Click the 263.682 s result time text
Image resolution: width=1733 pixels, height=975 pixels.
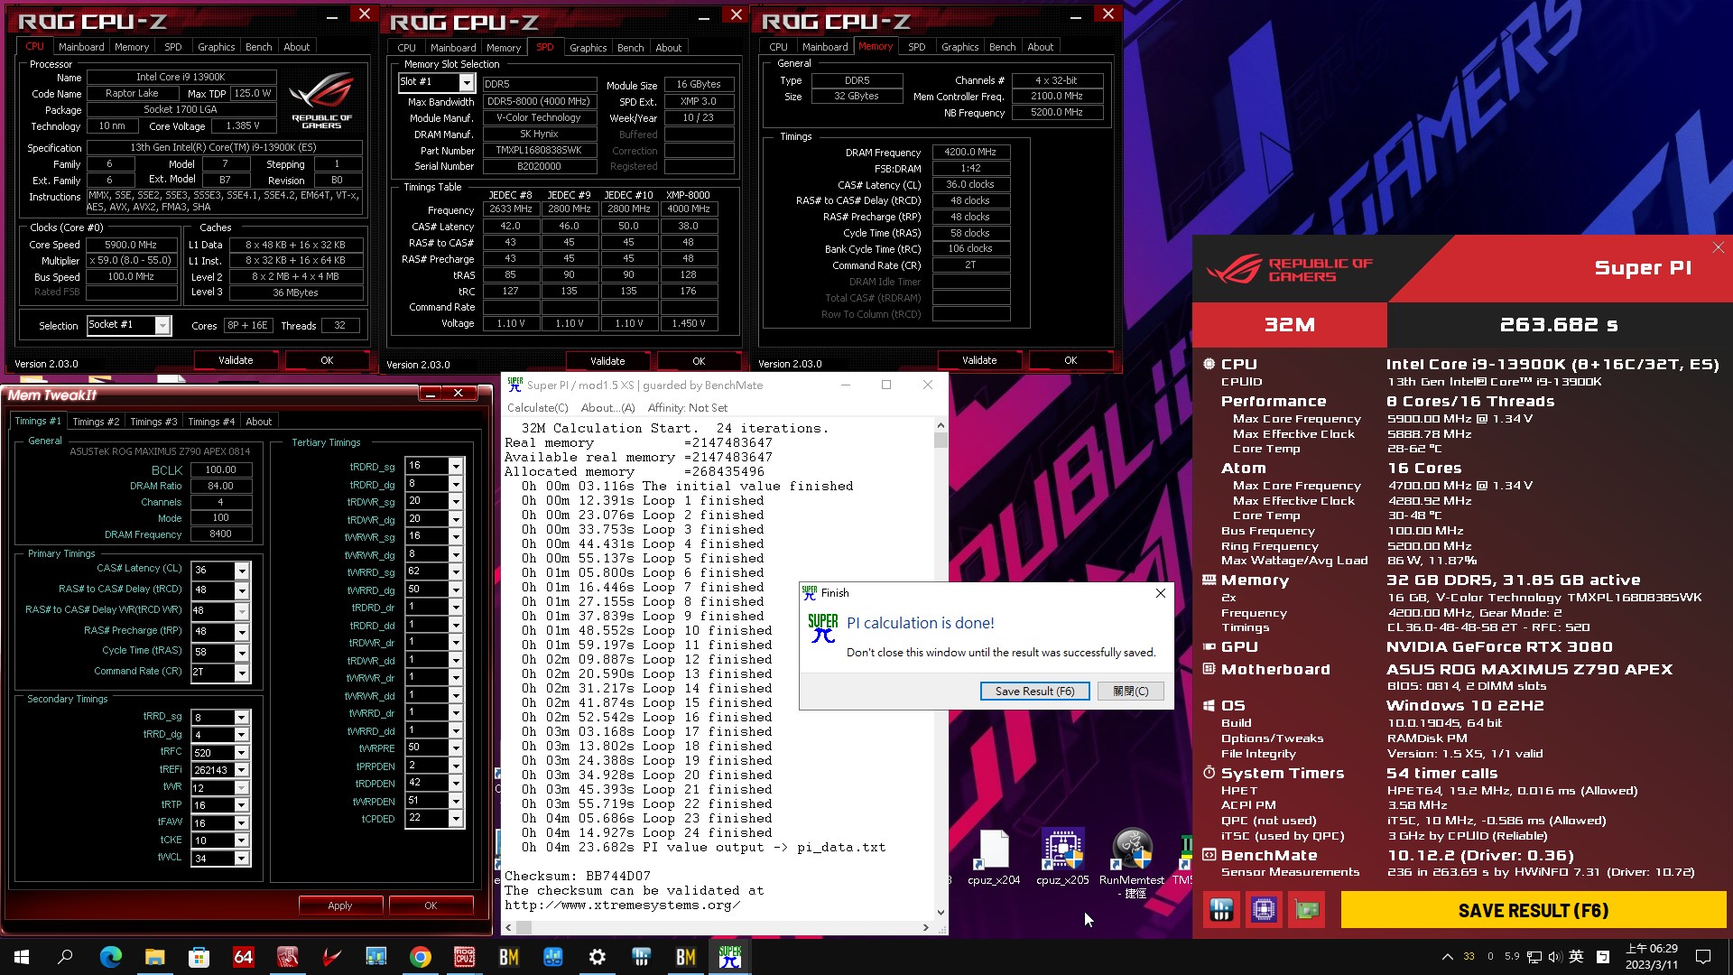point(1559,325)
